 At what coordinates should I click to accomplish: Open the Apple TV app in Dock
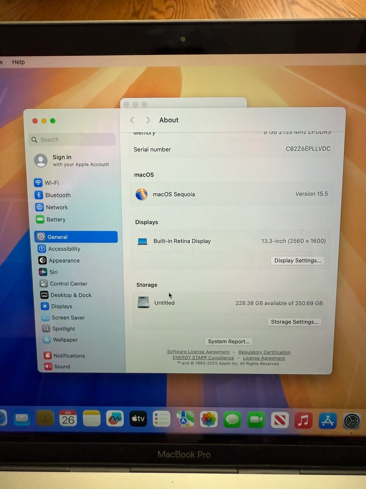[x=138, y=419]
